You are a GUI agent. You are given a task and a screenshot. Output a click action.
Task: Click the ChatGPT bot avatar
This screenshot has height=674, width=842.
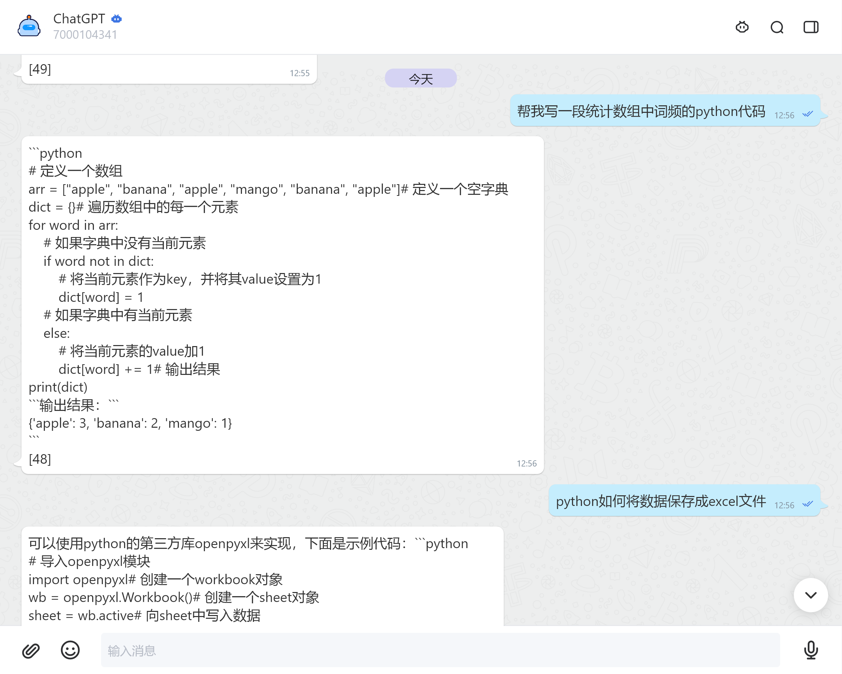tap(29, 27)
